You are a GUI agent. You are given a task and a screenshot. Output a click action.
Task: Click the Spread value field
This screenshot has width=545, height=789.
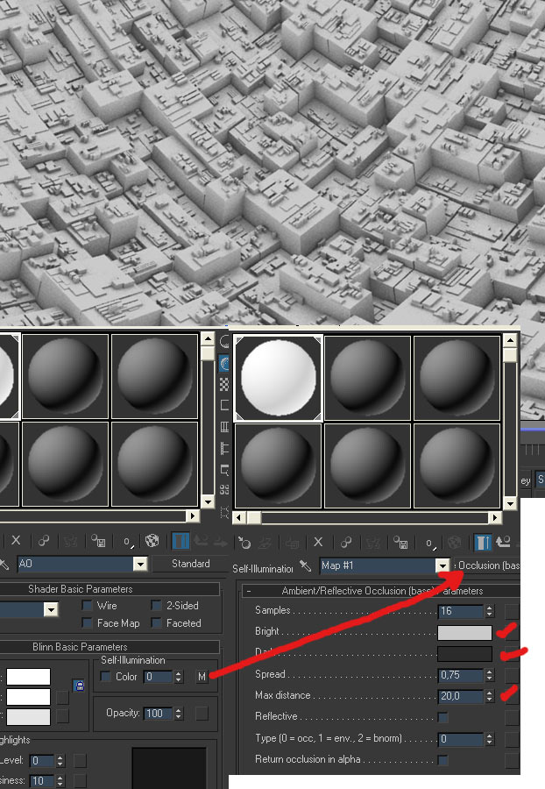click(462, 675)
